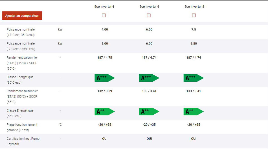
Task: Select the Eco Inverter 6 column header
Action: [149, 7]
